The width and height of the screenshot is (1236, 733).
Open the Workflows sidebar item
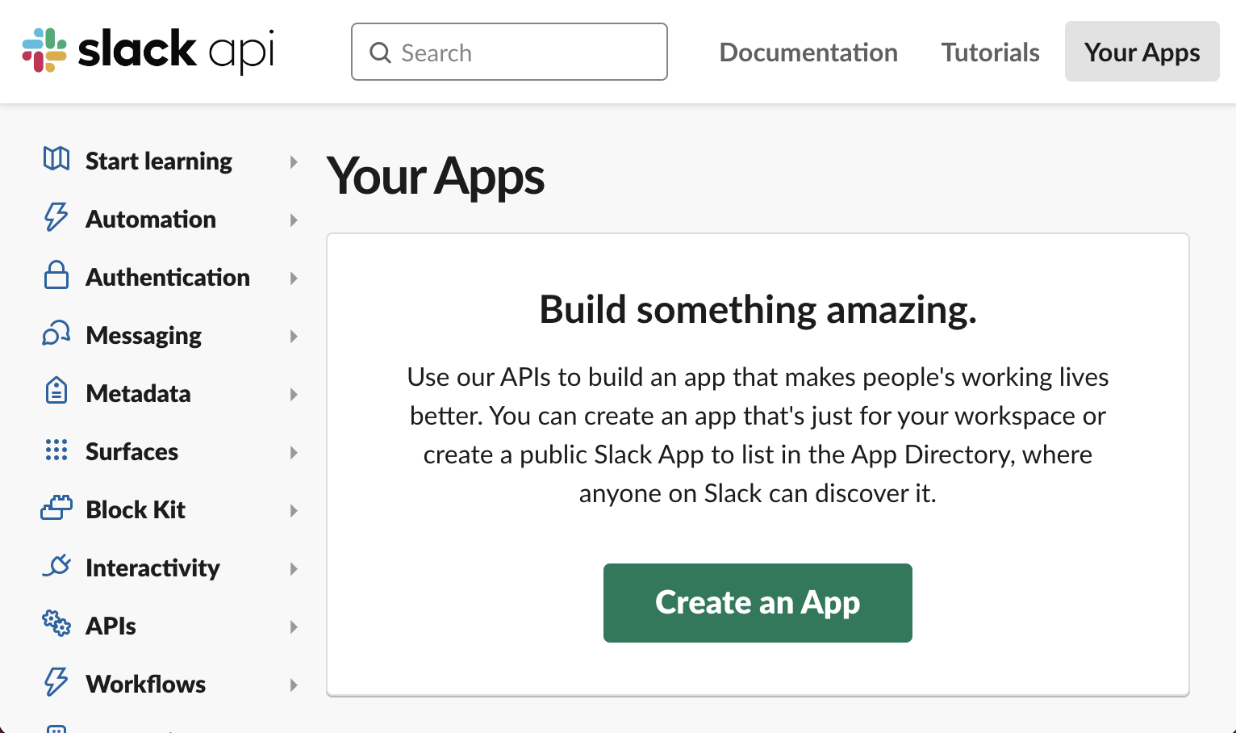[145, 685]
